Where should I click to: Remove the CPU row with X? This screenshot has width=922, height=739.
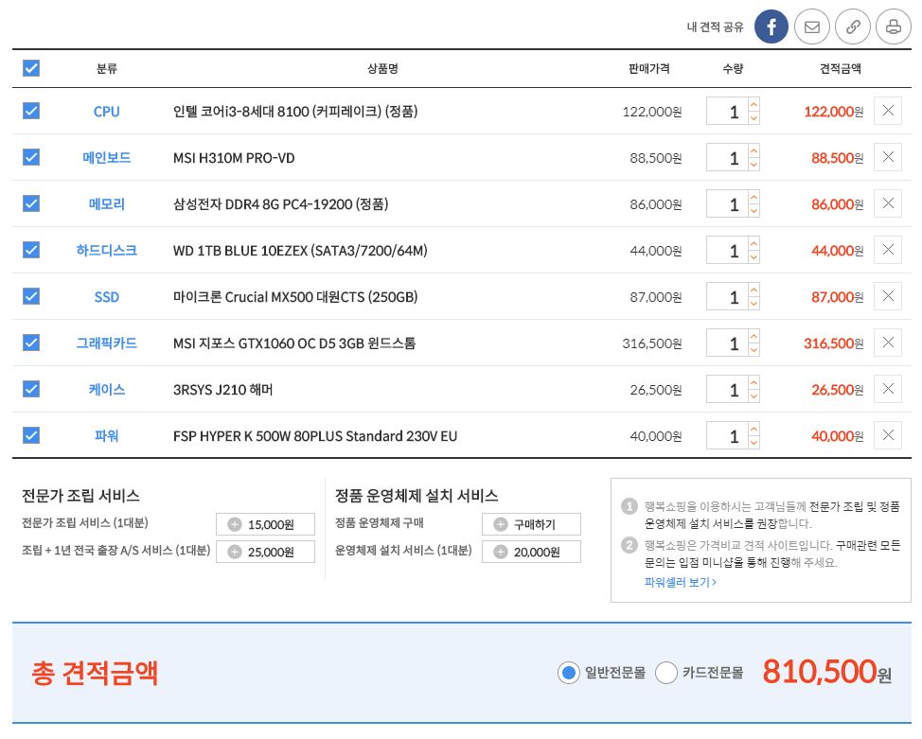[888, 111]
